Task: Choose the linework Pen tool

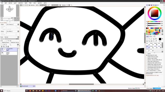Action: pyautogui.click(x=148, y=44)
